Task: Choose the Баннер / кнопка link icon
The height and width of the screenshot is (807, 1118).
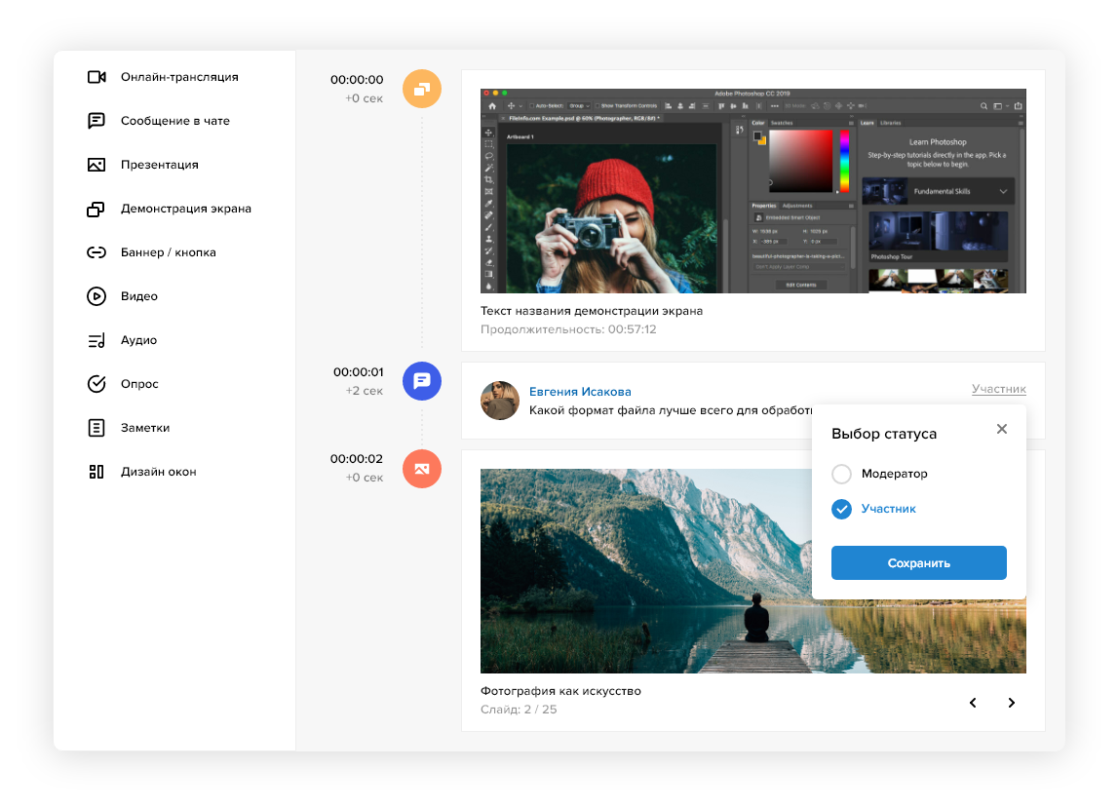Action: 96,252
